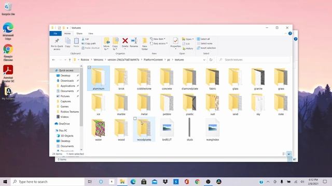Open Microsoft Store from the taskbar
The image size is (332, 186).
point(144,181)
